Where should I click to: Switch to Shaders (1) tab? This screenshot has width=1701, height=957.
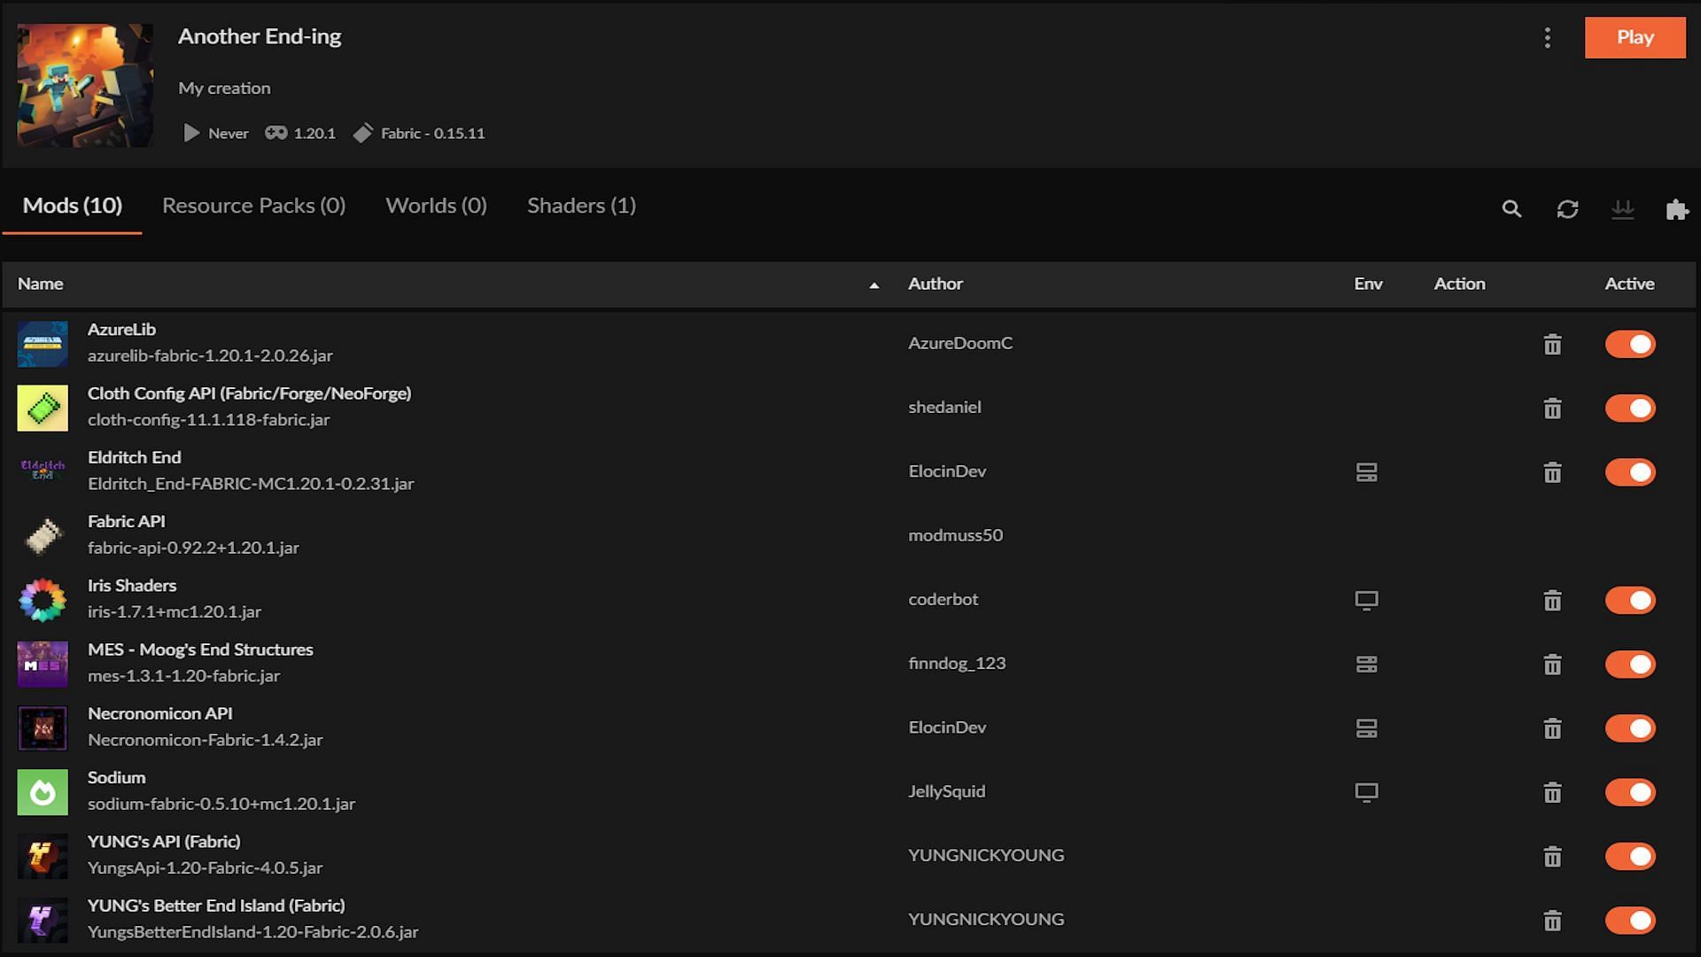[x=581, y=206]
